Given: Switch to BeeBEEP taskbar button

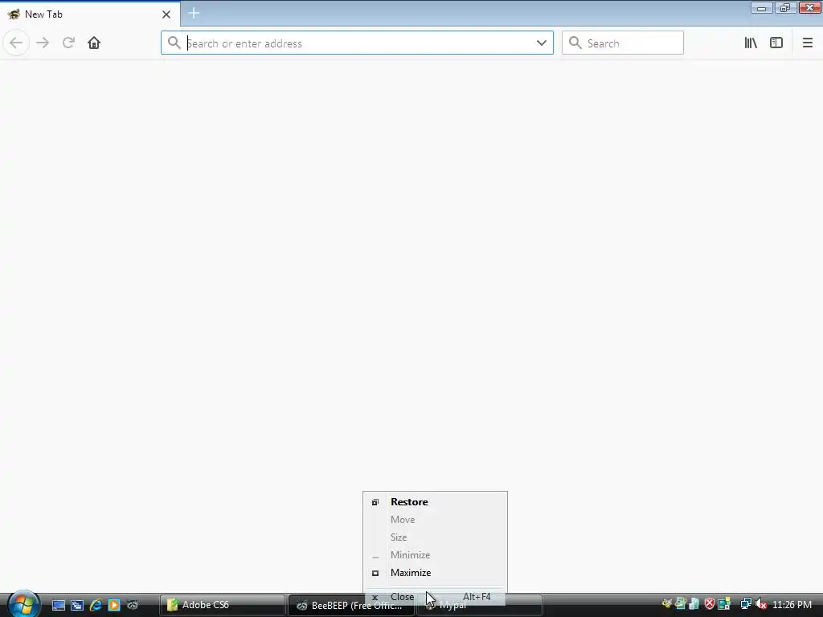Looking at the screenshot, I should (x=350, y=605).
